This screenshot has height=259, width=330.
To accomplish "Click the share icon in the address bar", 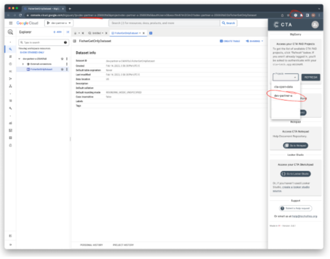I will click(x=282, y=15).
